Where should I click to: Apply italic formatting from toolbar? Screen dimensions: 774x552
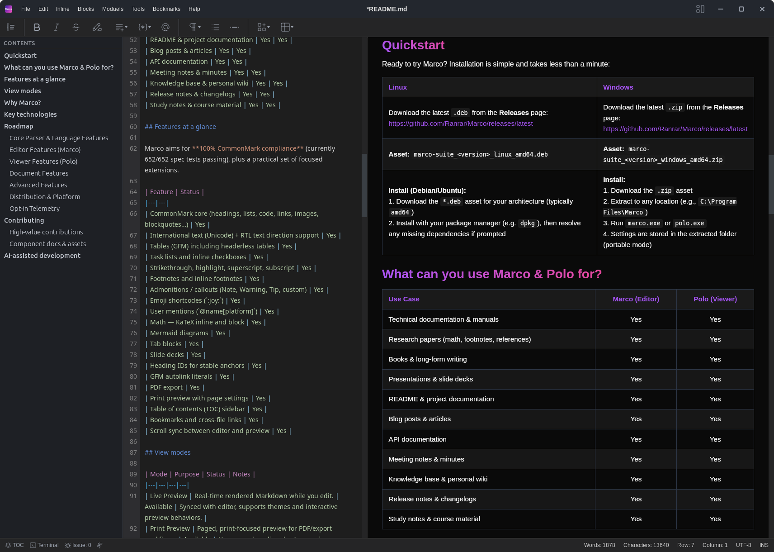(57, 27)
